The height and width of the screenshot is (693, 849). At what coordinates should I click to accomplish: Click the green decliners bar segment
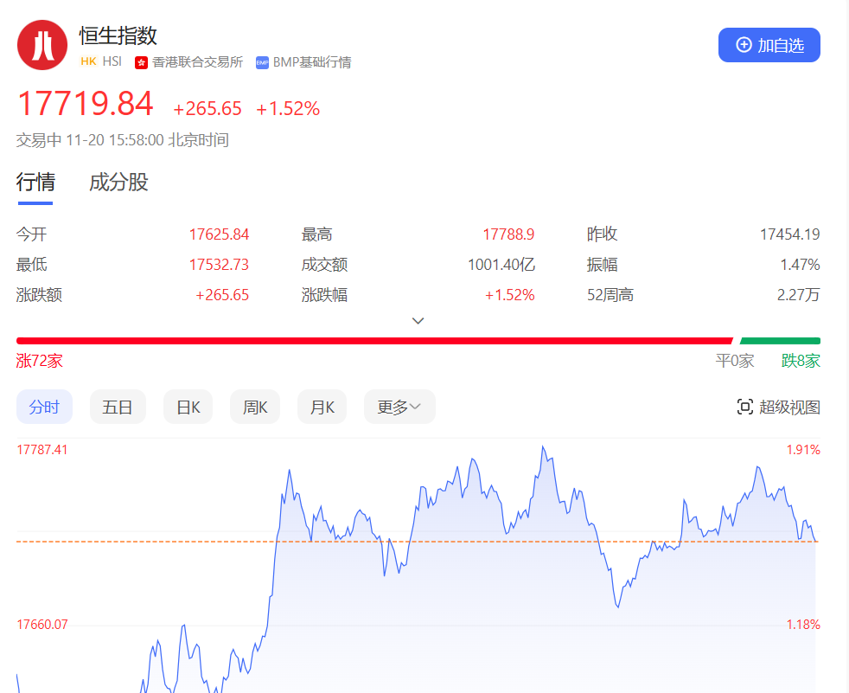[780, 341]
